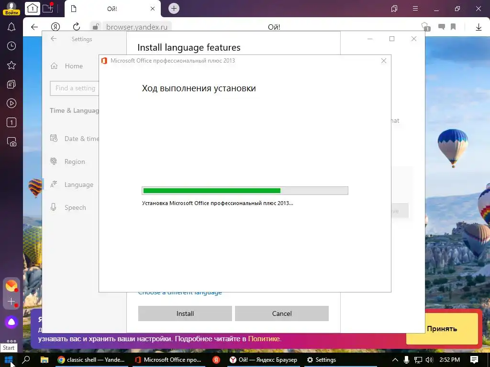Image resolution: width=490 pixels, height=367 pixels.
Task: Switch to 'Ой! — Яндекс Браузер' taskbar item
Action: point(264,360)
